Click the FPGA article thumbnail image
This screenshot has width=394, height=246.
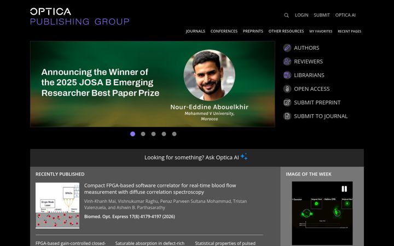pyautogui.click(x=57, y=206)
